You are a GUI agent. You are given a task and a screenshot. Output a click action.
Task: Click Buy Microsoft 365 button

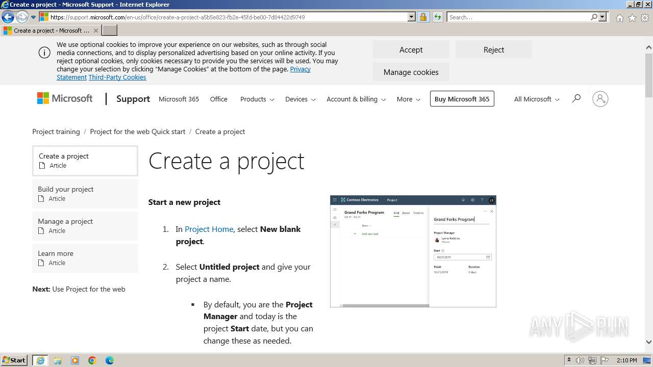[x=462, y=99]
